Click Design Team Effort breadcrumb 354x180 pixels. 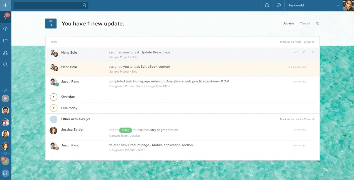point(158,86)
